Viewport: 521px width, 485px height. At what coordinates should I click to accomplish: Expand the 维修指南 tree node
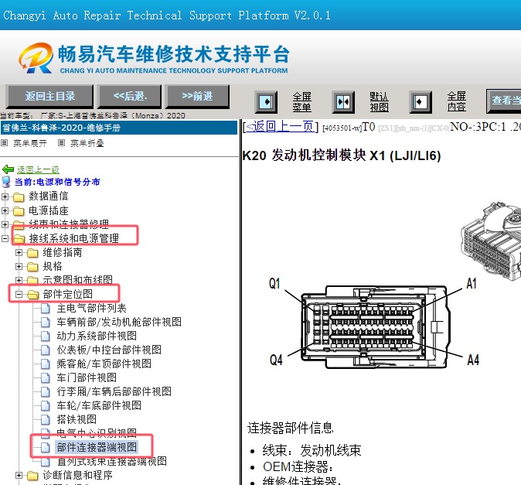click(19, 253)
